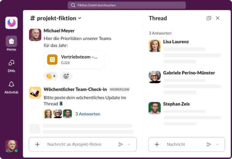This screenshot has height=159, width=232.
Task: Send the message in the channel composer
Action: pos(121,144)
